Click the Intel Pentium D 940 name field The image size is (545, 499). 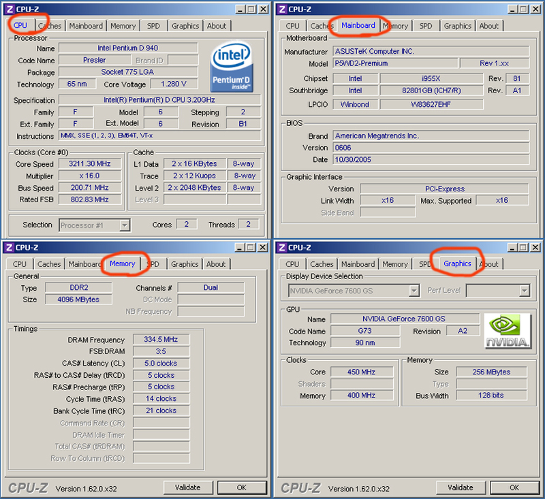tap(128, 48)
